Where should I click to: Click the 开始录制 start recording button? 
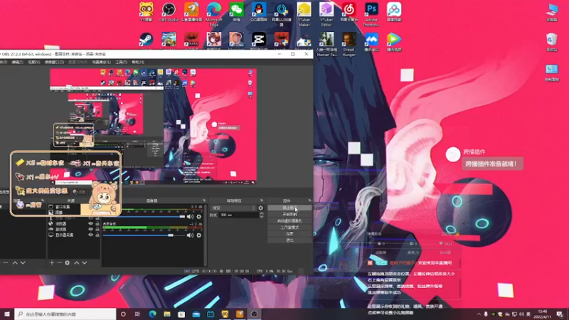(x=289, y=215)
